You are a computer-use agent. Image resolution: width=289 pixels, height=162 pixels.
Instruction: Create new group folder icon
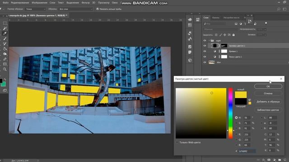pos(280,160)
